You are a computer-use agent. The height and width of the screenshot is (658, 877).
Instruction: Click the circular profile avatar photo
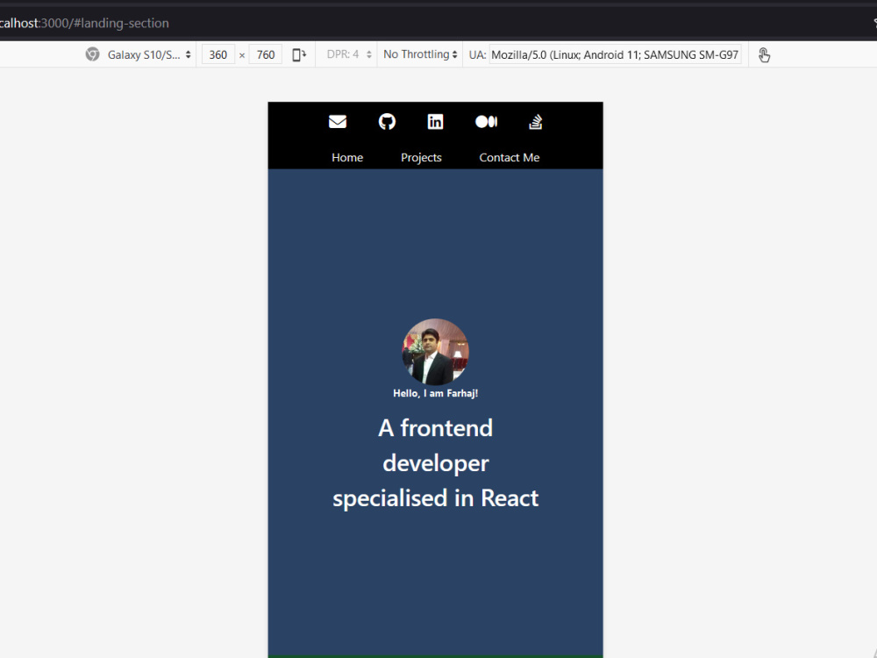click(x=435, y=352)
